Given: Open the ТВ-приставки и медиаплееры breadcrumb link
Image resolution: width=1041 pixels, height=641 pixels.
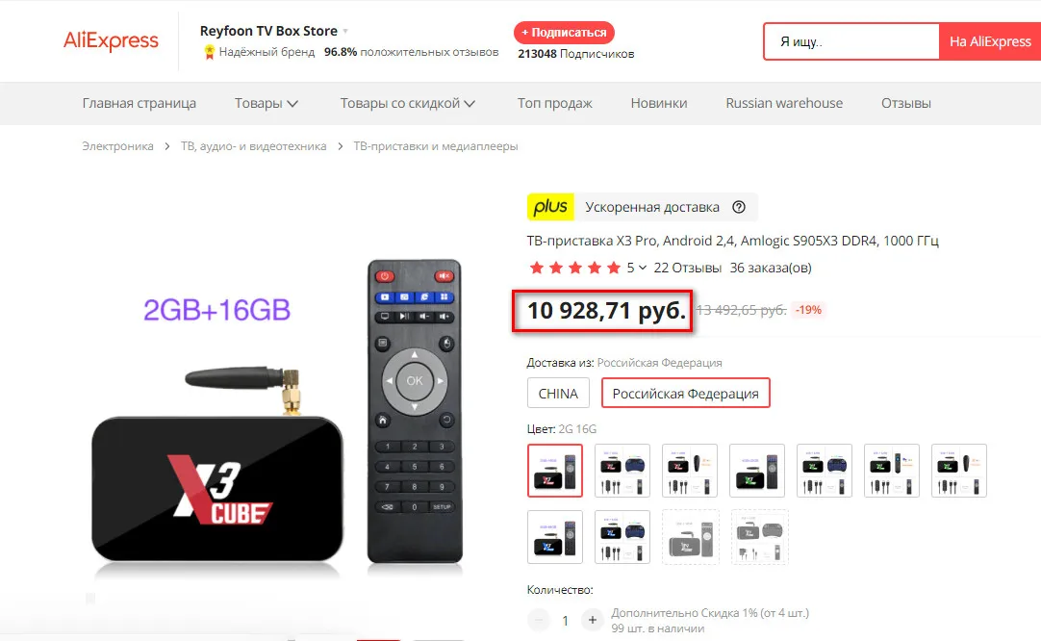Looking at the screenshot, I should click(x=436, y=146).
